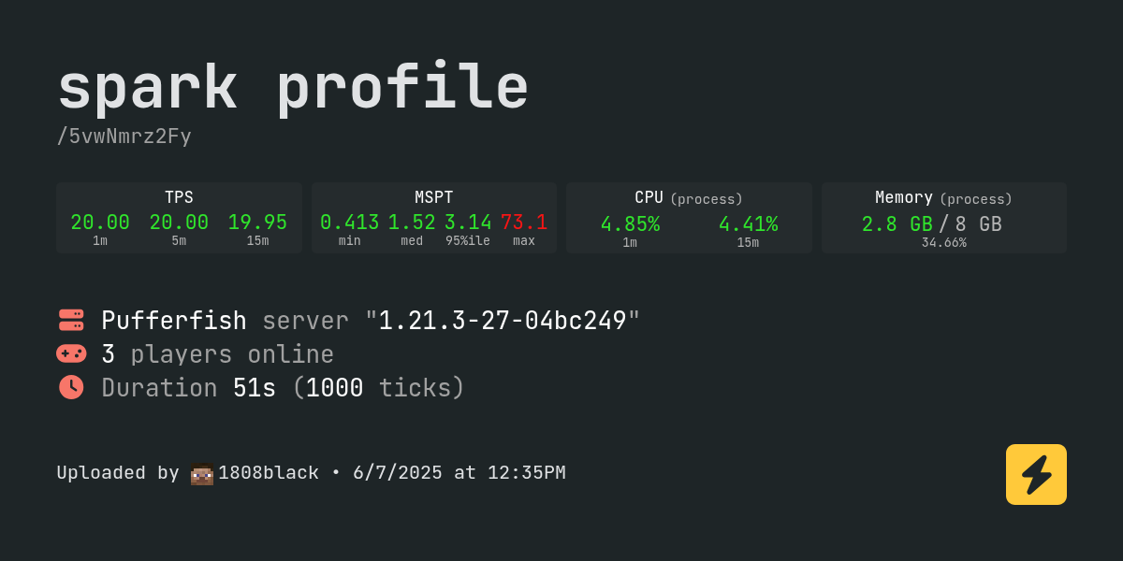The image size is (1123, 561).
Task: Click the yellow spark lightning bolt logo
Action: (1036, 474)
